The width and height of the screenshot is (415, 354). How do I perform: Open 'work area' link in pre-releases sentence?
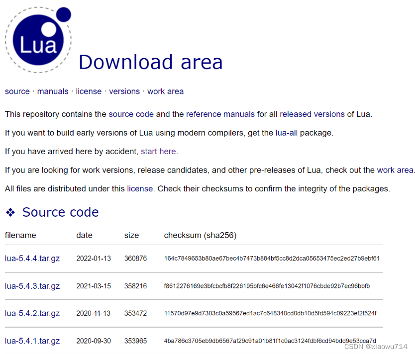pyautogui.click(x=395, y=170)
